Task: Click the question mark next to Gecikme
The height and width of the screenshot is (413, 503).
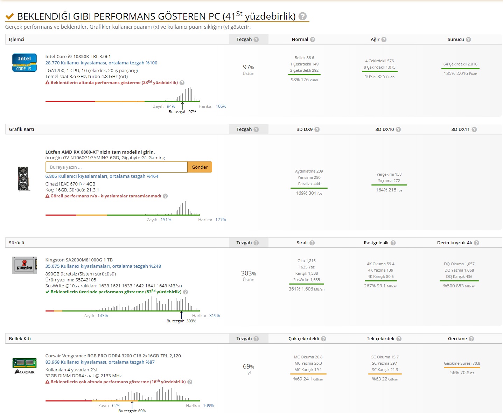Action: point(471,339)
